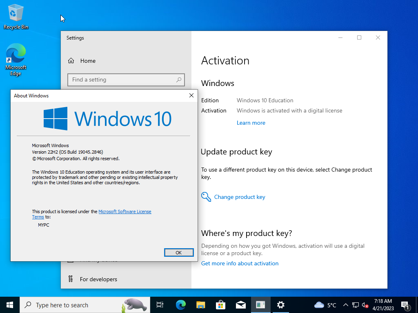Viewport: 418px width, 313px height.
Task: Open the clock showing 7:18 AM
Action: (x=383, y=305)
